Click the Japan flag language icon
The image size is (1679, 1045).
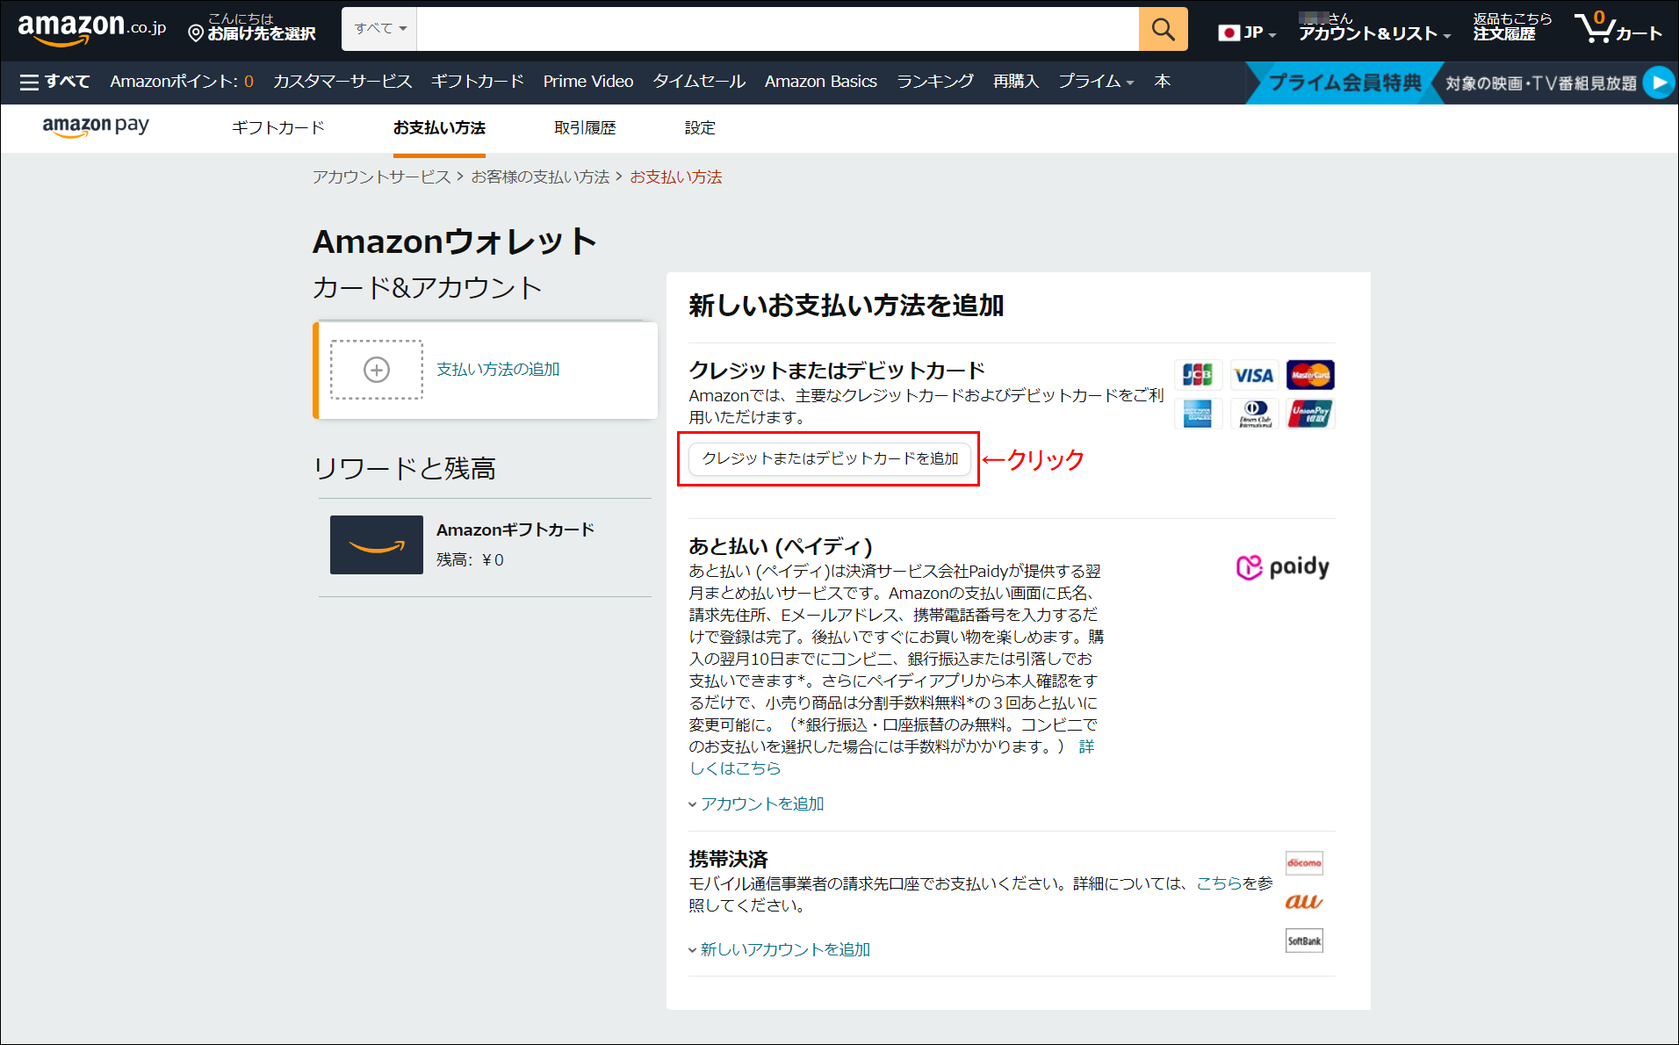pyautogui.click(x=1229, y=32)
